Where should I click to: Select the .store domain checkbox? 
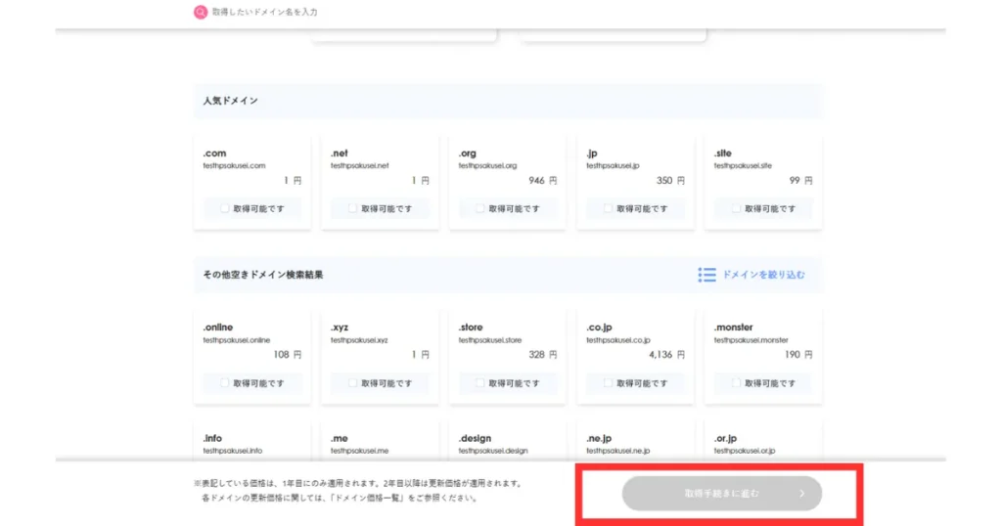480,383
